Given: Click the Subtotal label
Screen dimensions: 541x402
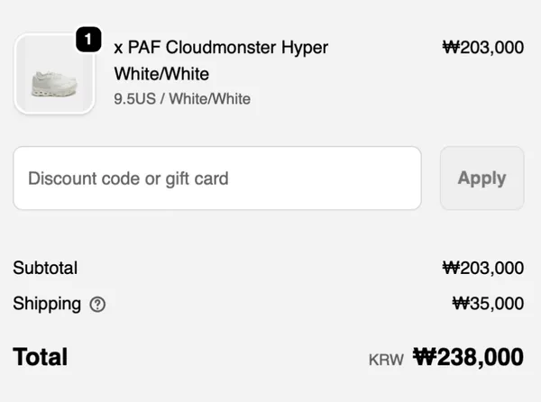Looking at the screenshot, I should pyautogui.click(x=45, y=268).
